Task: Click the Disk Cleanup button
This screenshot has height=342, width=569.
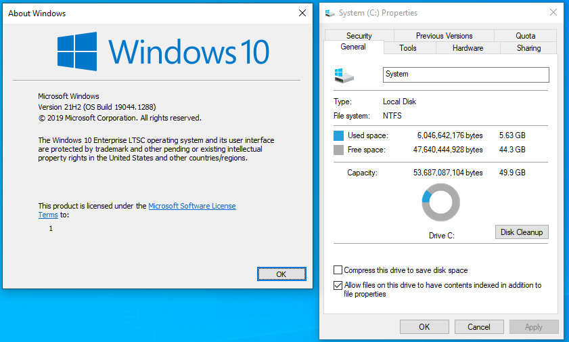Action: pos(522,232)
